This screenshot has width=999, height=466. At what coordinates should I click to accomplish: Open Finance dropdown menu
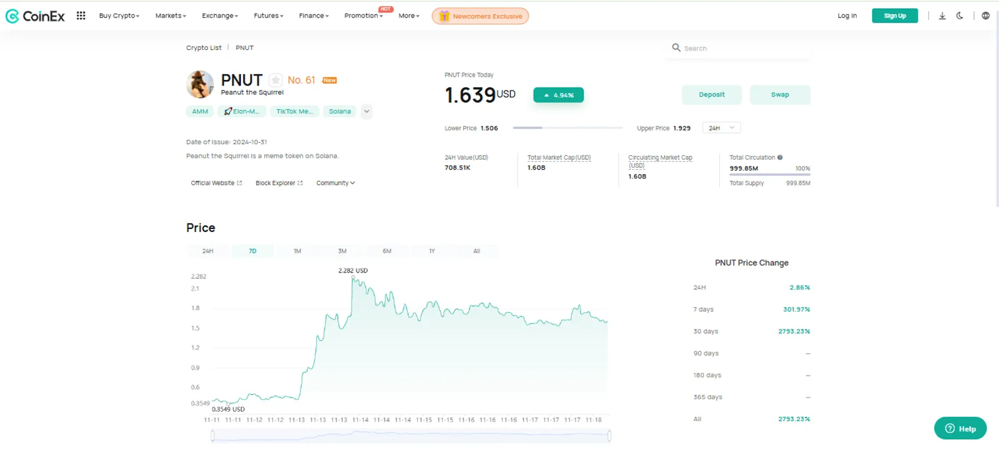tap(313, 16)
